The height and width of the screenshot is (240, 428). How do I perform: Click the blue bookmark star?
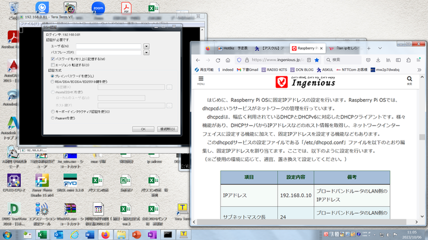tap(317, 60)
